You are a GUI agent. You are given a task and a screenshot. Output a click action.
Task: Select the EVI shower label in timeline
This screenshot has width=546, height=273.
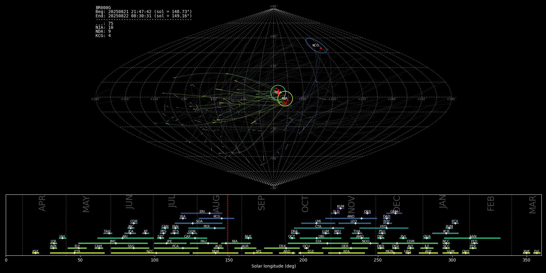[x=537, y=251]
